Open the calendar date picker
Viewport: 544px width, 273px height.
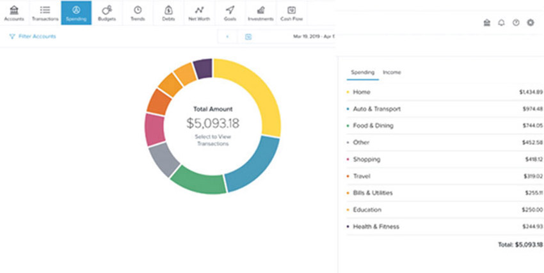[248, 36]
